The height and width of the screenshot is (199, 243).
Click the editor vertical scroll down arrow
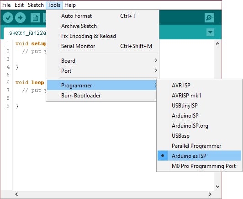217,186
